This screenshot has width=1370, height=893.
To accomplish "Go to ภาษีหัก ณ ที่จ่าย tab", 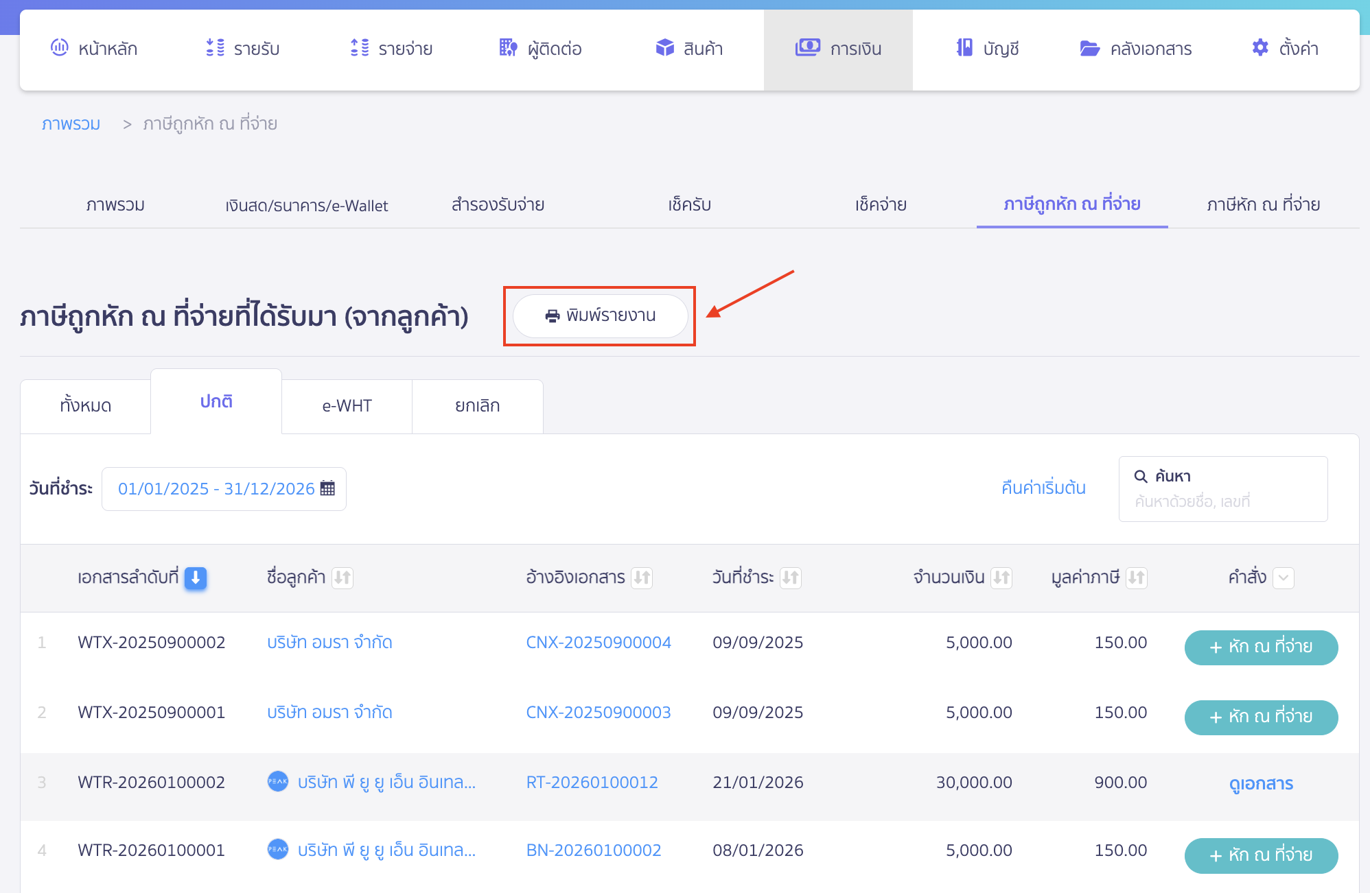I will (1263, 204).
